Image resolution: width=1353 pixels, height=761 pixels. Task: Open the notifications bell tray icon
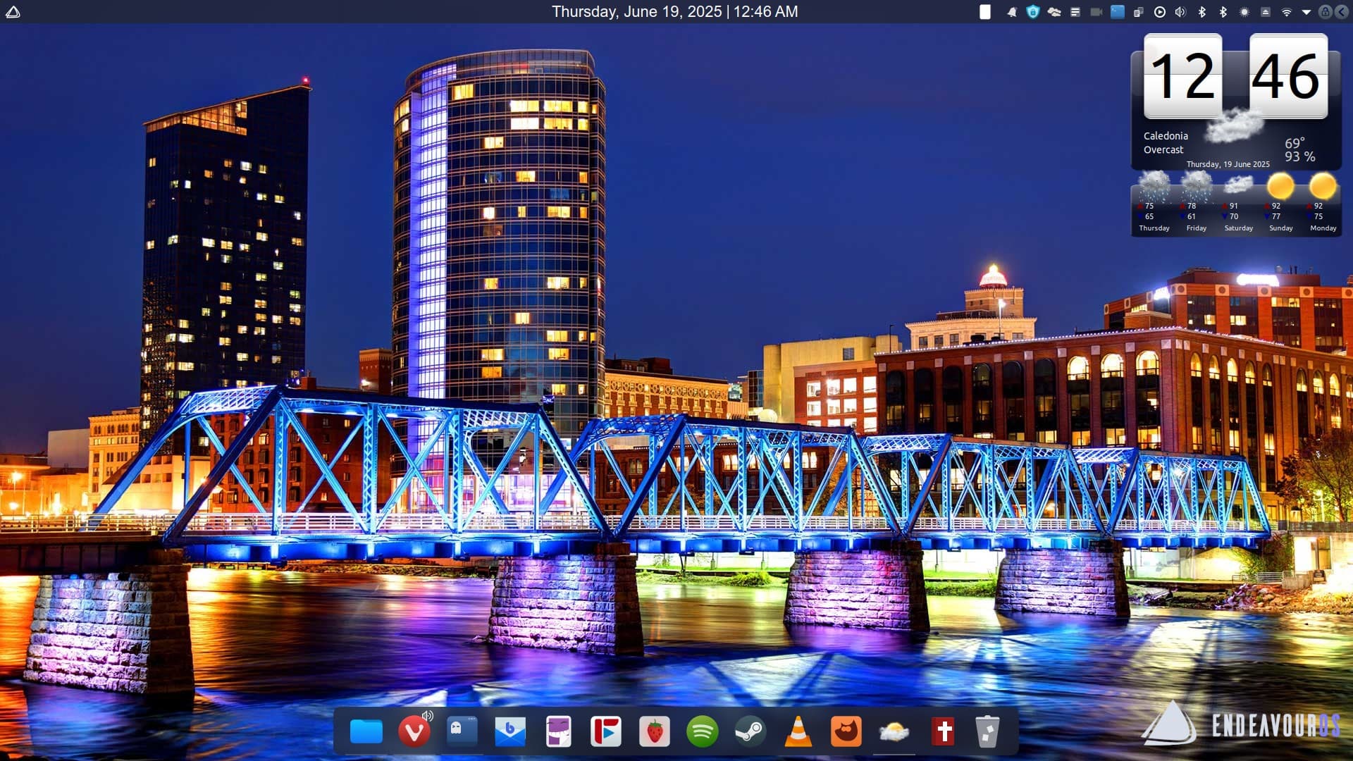tap(1012, 12)
